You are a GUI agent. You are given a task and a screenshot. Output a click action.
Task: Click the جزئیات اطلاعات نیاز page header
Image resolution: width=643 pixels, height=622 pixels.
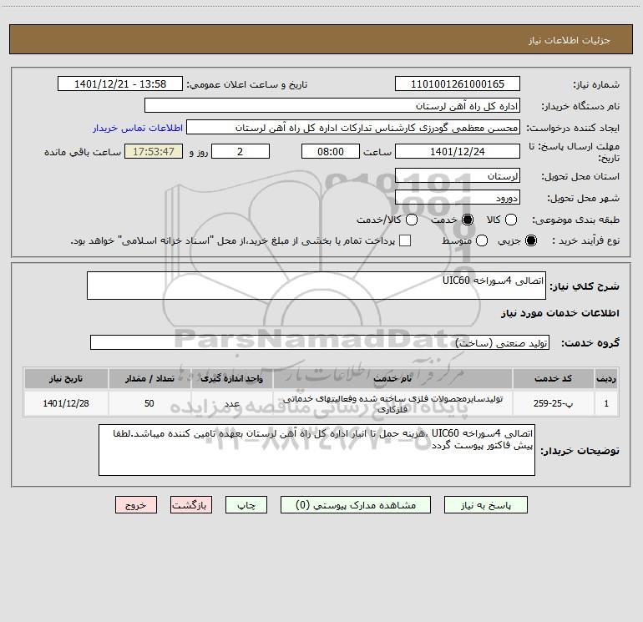pos(570,40)
